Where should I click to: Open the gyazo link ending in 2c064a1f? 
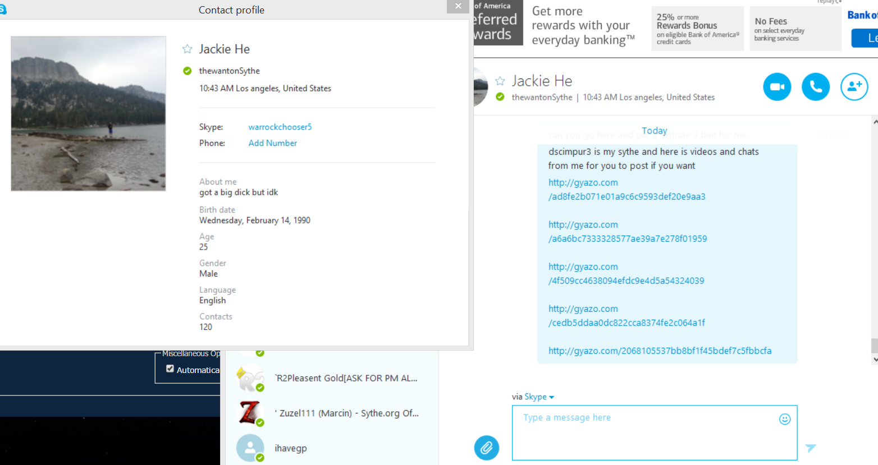point(627,316)
